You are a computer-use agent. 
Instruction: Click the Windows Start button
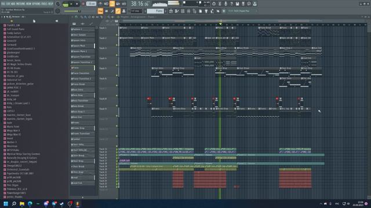(6, 203)
